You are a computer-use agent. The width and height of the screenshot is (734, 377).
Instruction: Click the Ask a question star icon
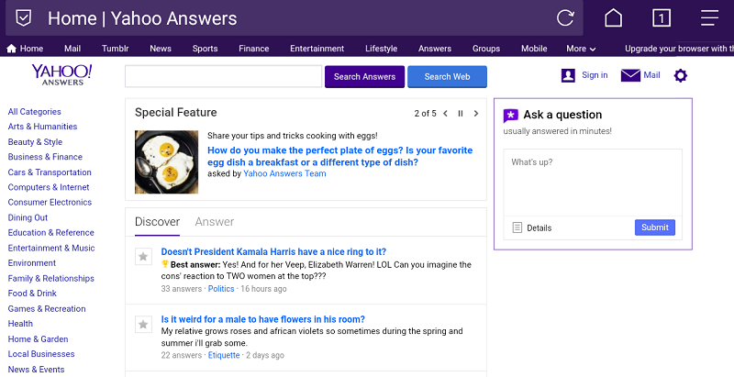tap(511, 115)
